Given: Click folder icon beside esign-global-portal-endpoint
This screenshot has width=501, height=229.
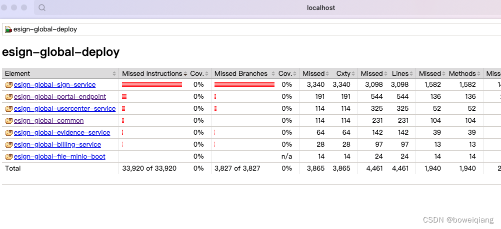Looking at the screenshot, I should click(9, 97).
